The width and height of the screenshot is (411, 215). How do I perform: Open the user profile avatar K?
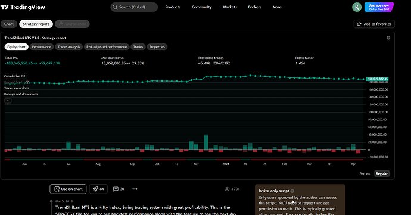pos(356,7)
